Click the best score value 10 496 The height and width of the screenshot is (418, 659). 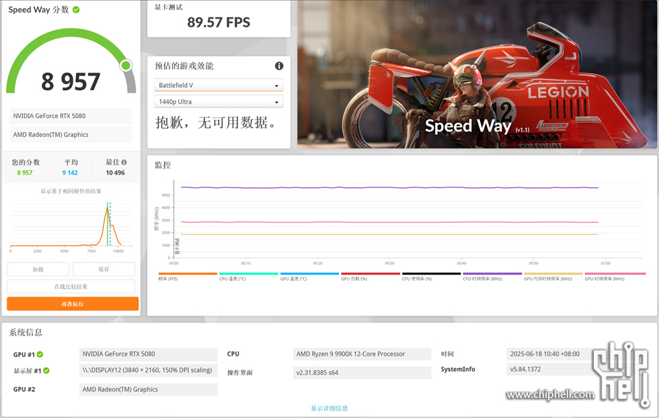coord(115,172)
